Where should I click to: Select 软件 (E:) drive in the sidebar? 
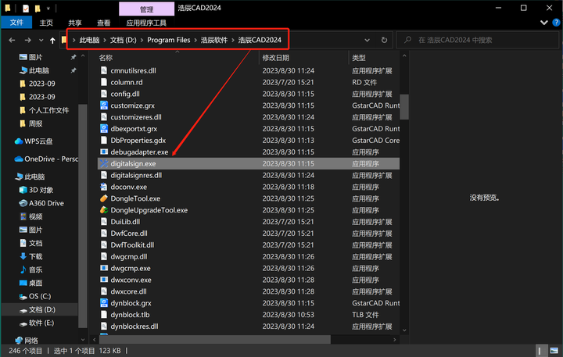[x=37, y=323]
